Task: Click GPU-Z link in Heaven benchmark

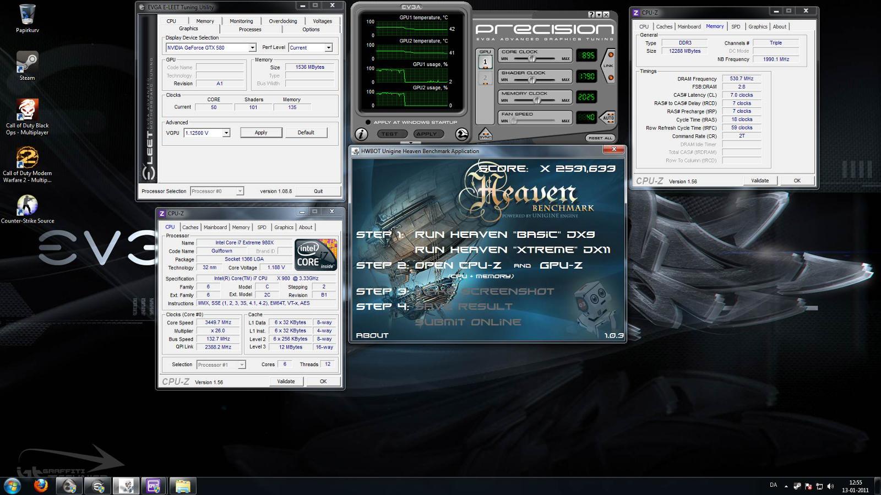Action: (x=561, y=265)
